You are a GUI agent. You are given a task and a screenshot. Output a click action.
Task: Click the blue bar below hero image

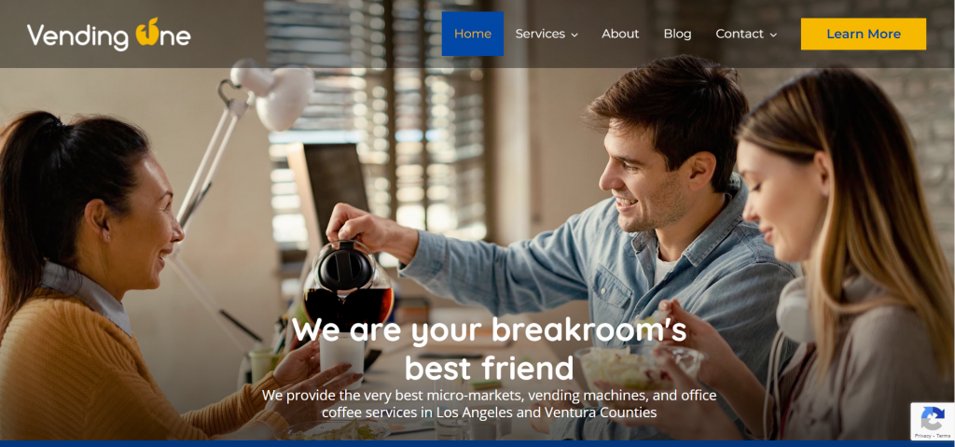[x=477, y=443]
